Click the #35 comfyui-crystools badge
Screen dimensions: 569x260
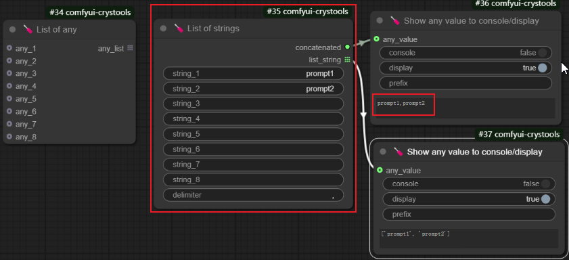[307, 12]
